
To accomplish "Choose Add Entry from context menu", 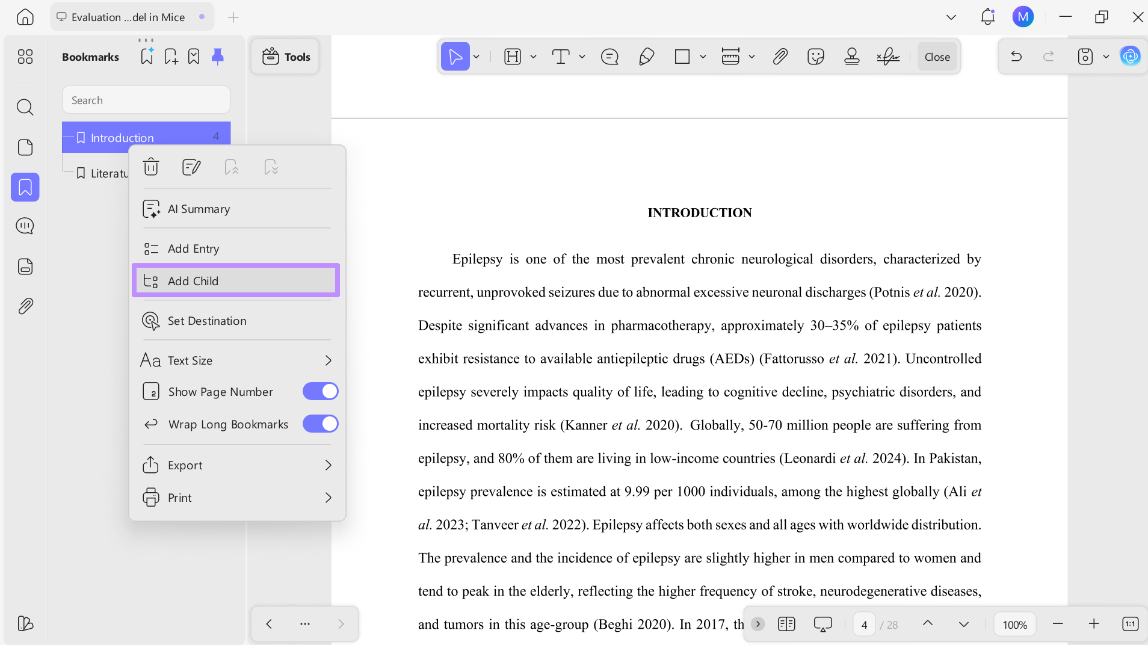I will tap(237, 248).
